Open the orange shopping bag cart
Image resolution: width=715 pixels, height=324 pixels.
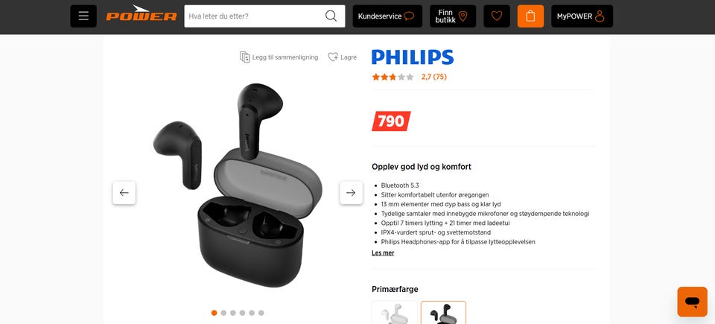(x=530, y=16)
